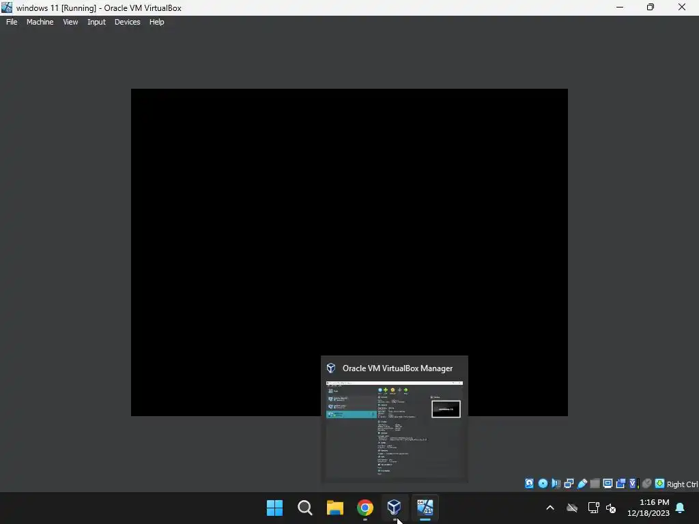Open the clock and date flyout
Image resolution: width=699 pixels, height=524 pixels.
point(648,508)
